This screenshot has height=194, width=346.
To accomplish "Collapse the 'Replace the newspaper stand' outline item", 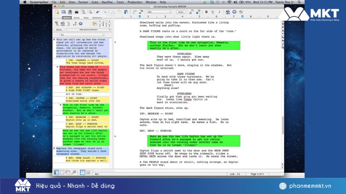I will tap(54, 148).
